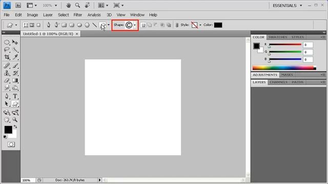
Task: Select the Type tool
Action: 15,96
